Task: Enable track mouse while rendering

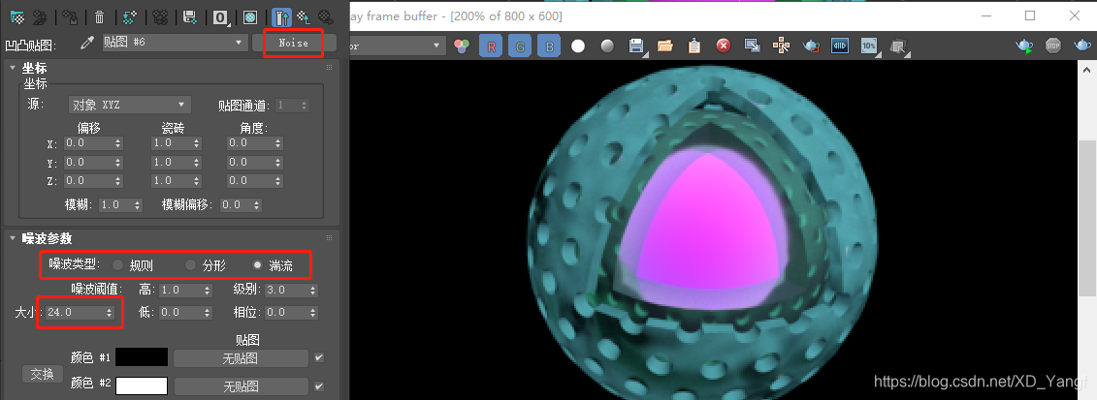Action: click(x=782, y=46)
